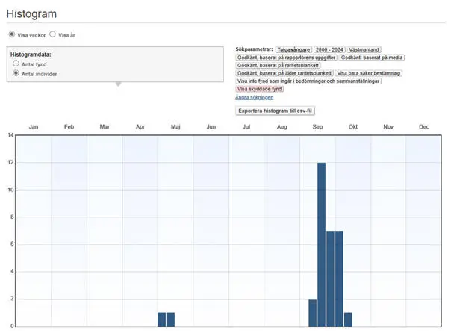Click the 'Tajgasångare' search parameter tag
Screen dimensions: 451x331
293,49
